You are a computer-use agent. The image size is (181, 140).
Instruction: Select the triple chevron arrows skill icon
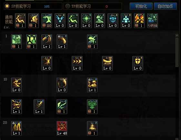[77, 63]
